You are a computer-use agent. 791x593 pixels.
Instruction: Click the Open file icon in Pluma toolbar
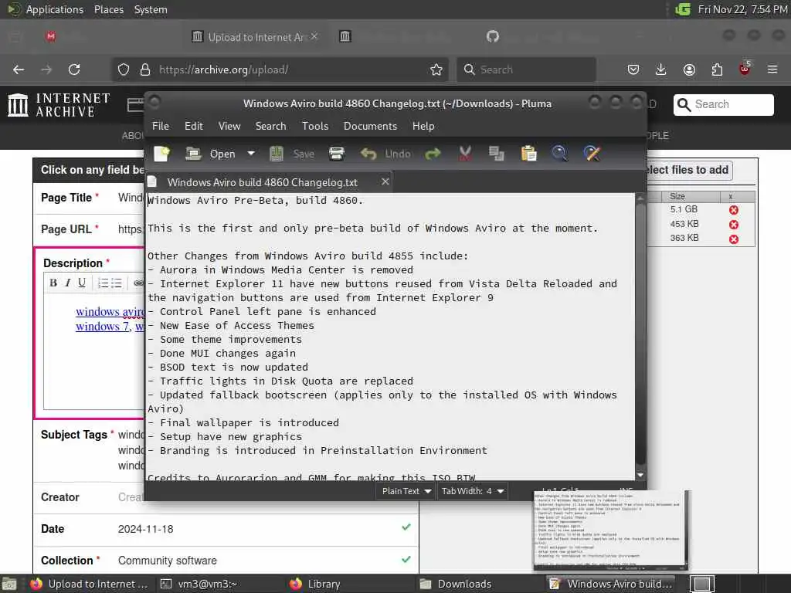(193, 154)
